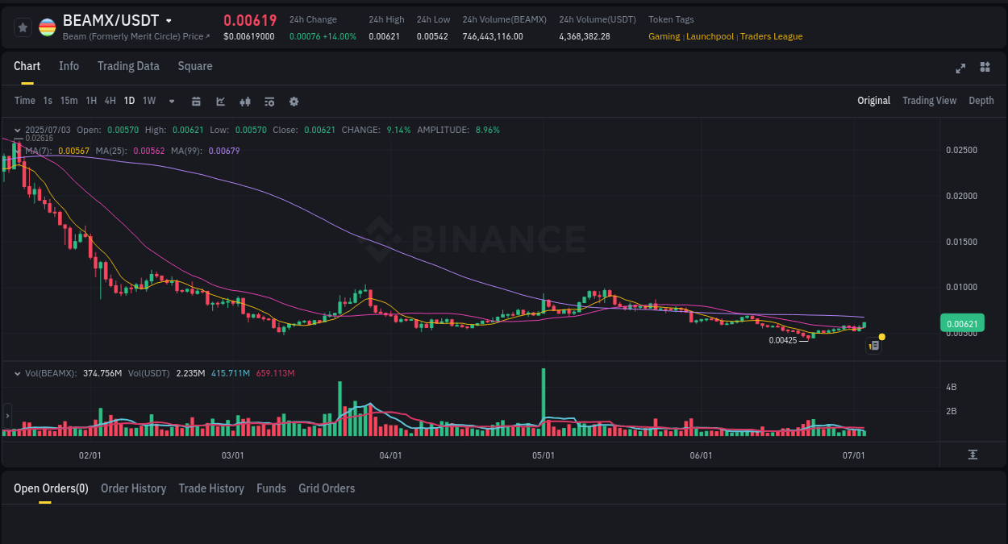The height and width of the screenshot is (544, 1008).
Task: Open the extra timeframes dropdown arrow
Action: click(170, 101)
